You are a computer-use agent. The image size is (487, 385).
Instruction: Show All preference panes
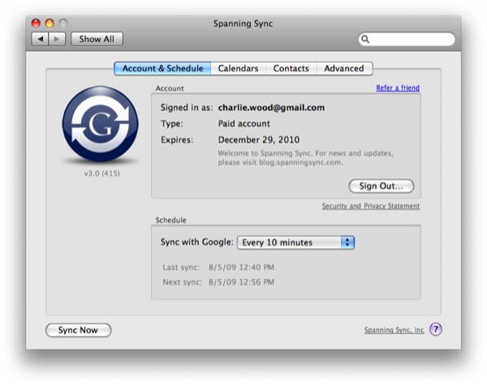pos(97,39)
